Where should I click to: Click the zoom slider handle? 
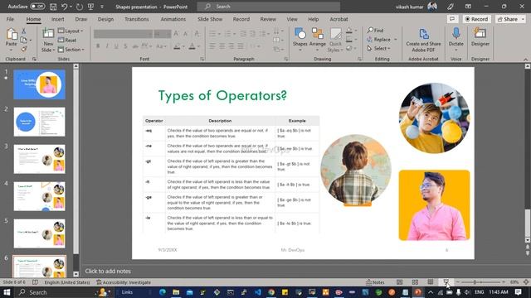tap(475, 281)
